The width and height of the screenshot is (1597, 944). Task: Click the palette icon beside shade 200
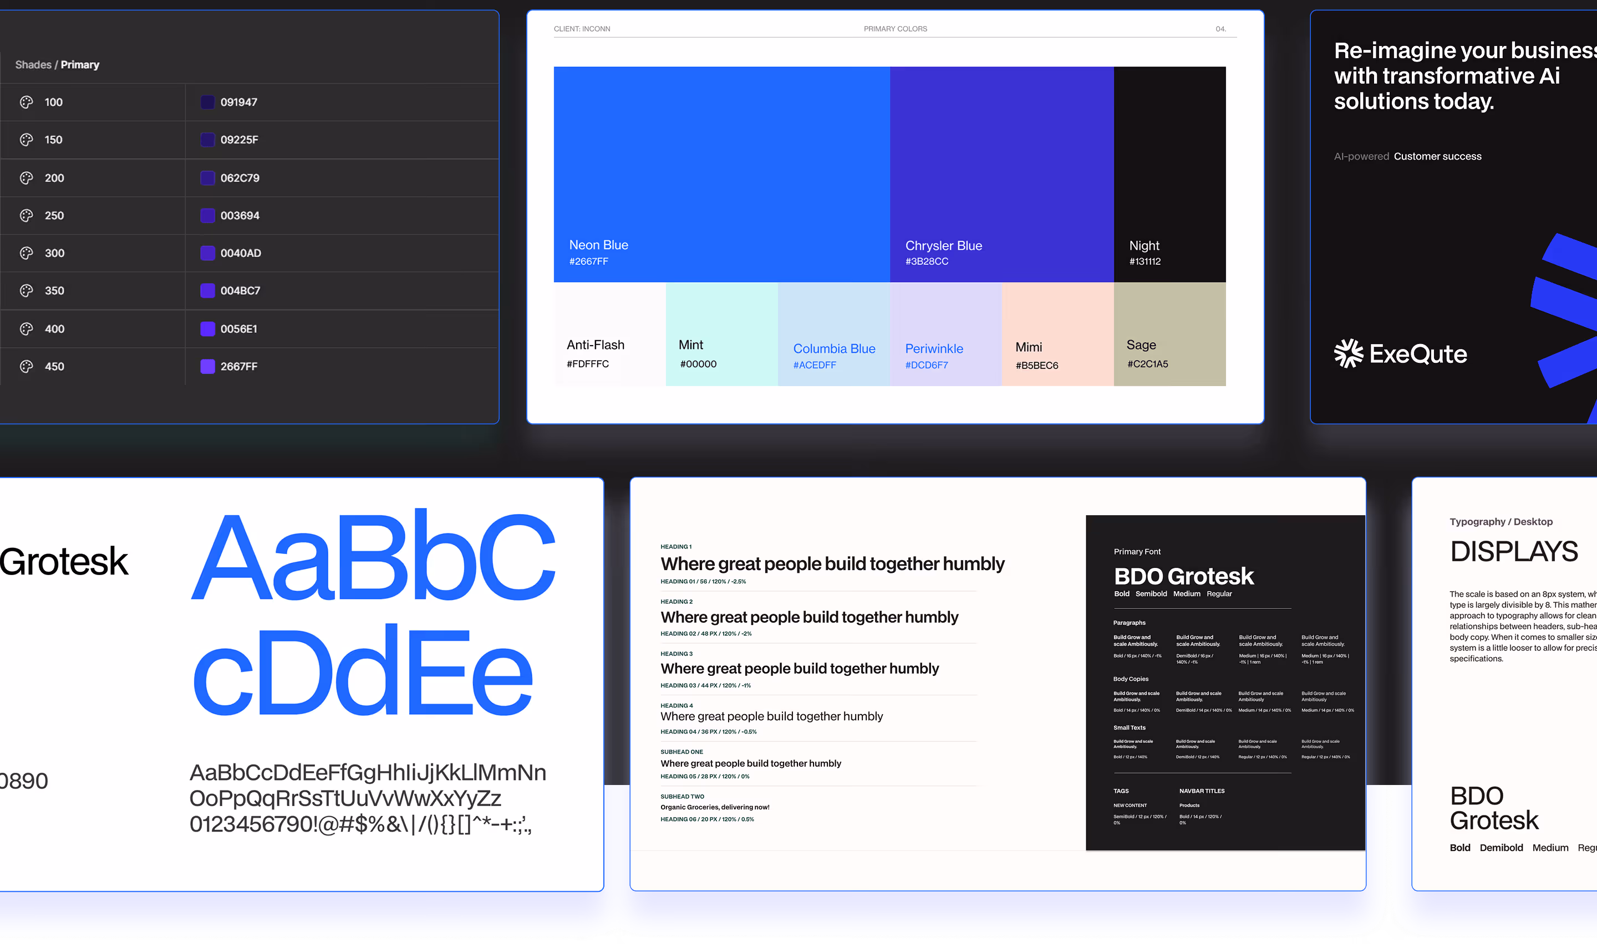coord(26,178)
